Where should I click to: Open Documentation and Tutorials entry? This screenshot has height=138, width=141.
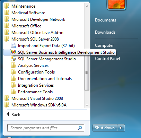coord(45,79)
